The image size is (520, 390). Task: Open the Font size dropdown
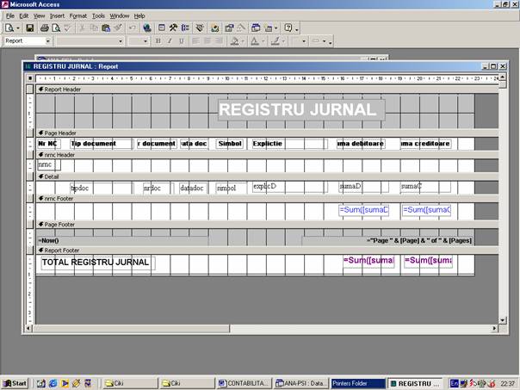[x=145, y=41]
